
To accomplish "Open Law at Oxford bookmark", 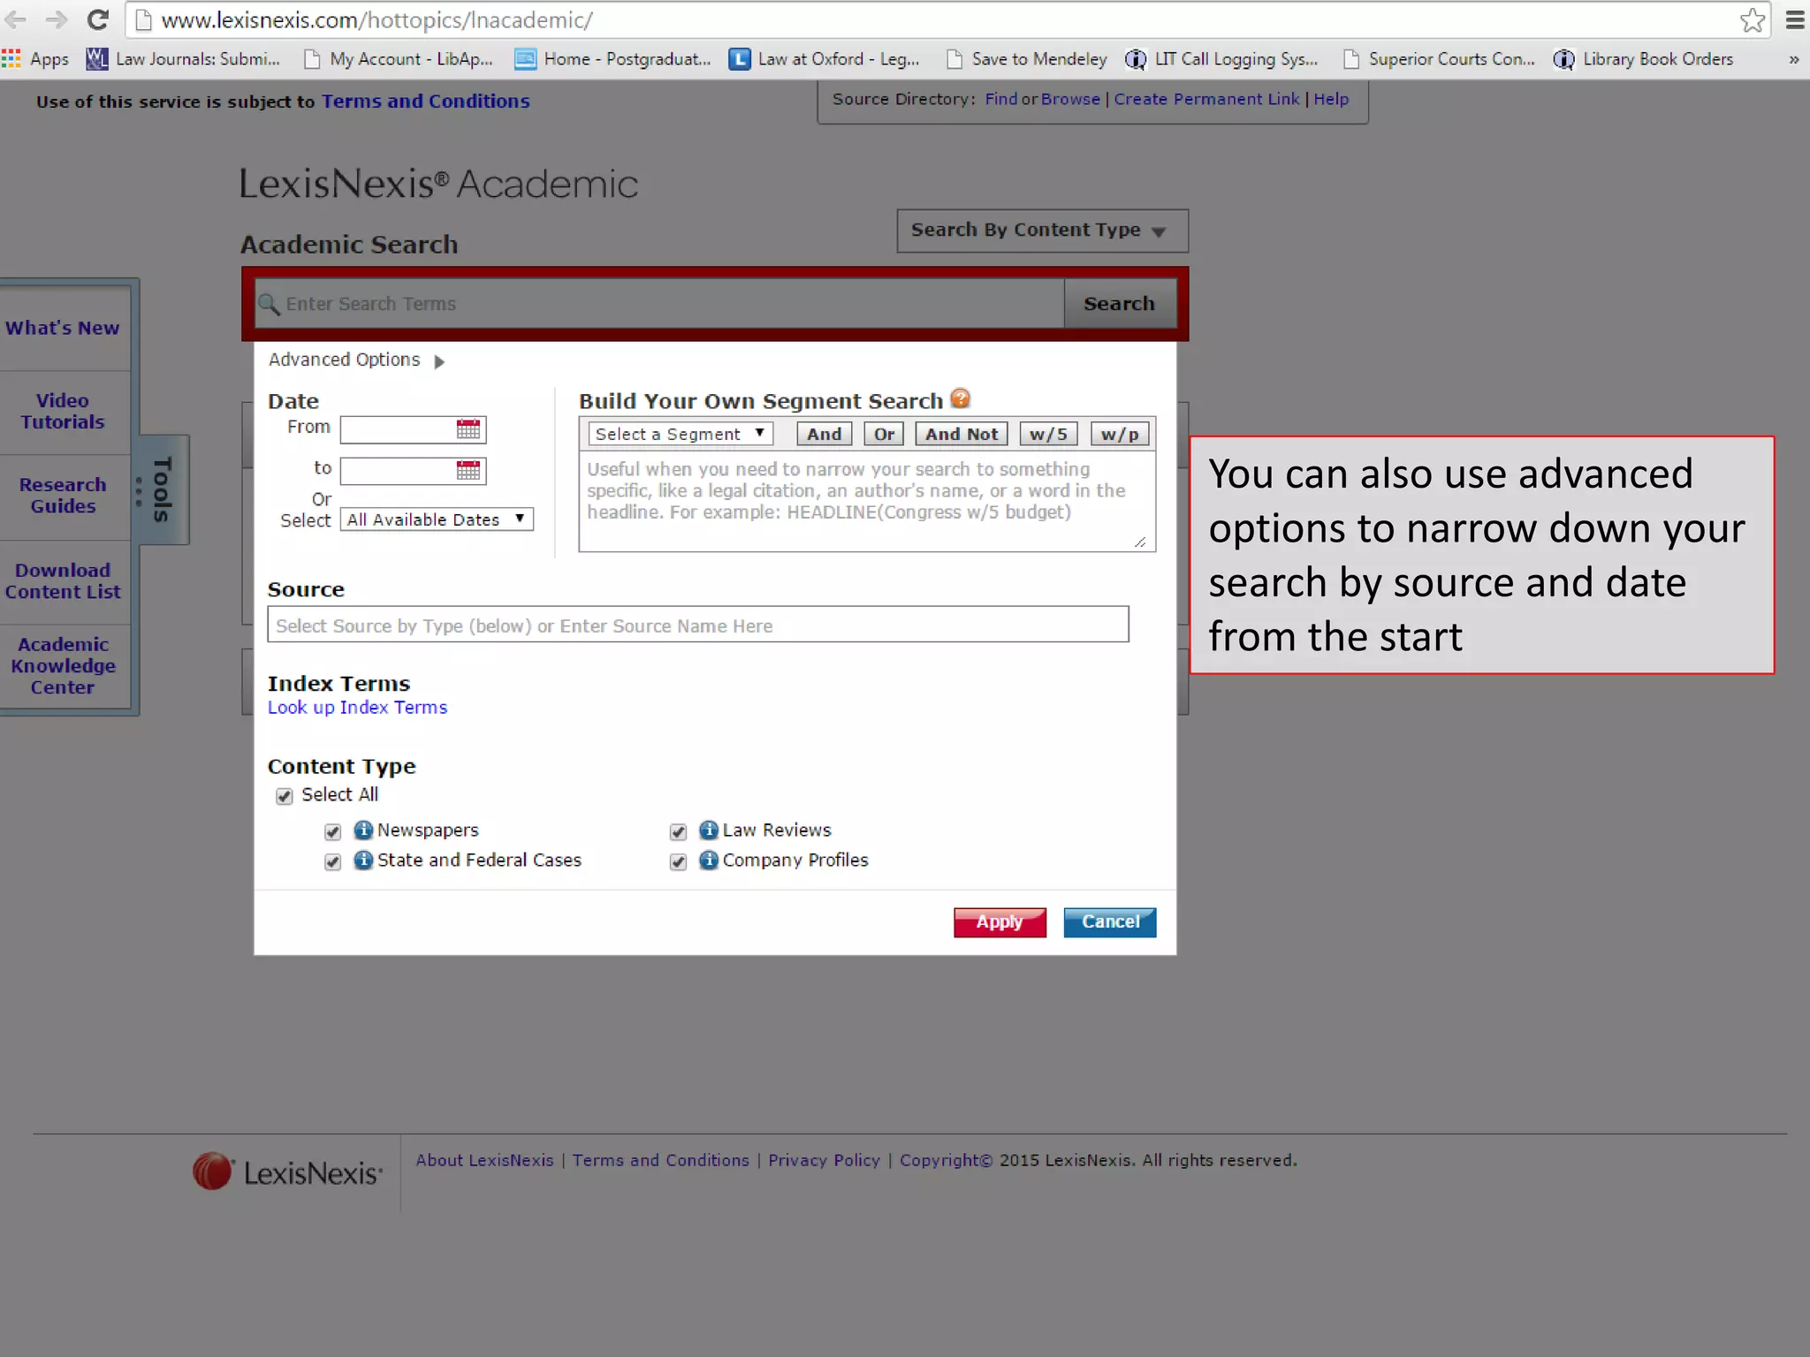I will (825, 59).
